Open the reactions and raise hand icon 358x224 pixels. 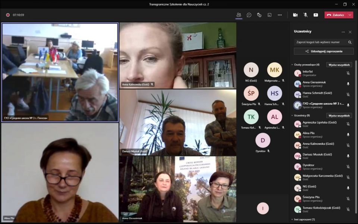(259, 15)
